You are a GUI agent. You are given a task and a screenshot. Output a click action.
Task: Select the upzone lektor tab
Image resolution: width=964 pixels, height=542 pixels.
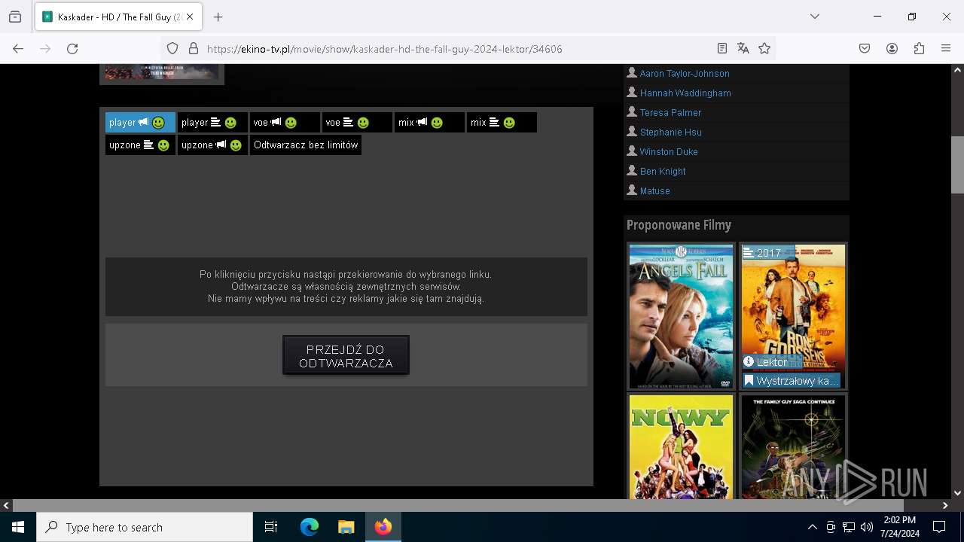tap(212, 145)
